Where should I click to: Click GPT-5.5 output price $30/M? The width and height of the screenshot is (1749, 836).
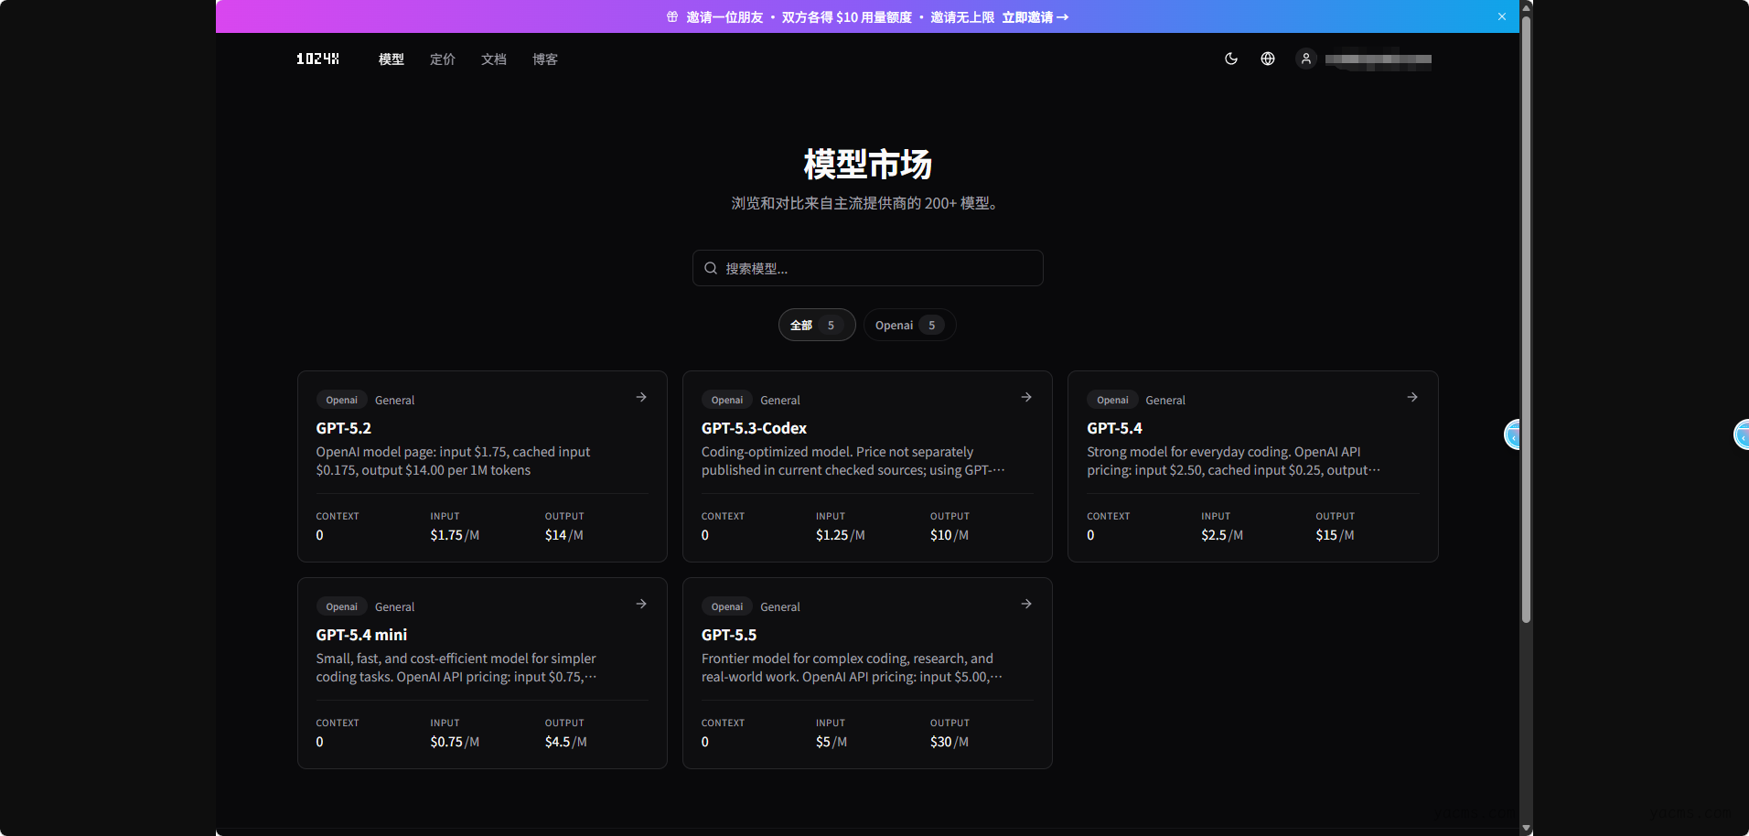click(x=949, y=742)
